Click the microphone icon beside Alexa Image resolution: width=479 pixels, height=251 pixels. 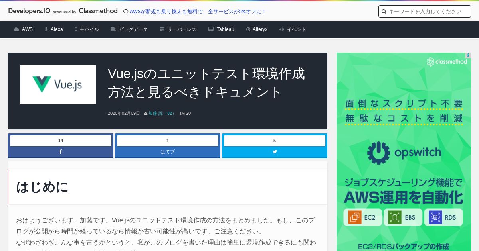click(46, 29)
